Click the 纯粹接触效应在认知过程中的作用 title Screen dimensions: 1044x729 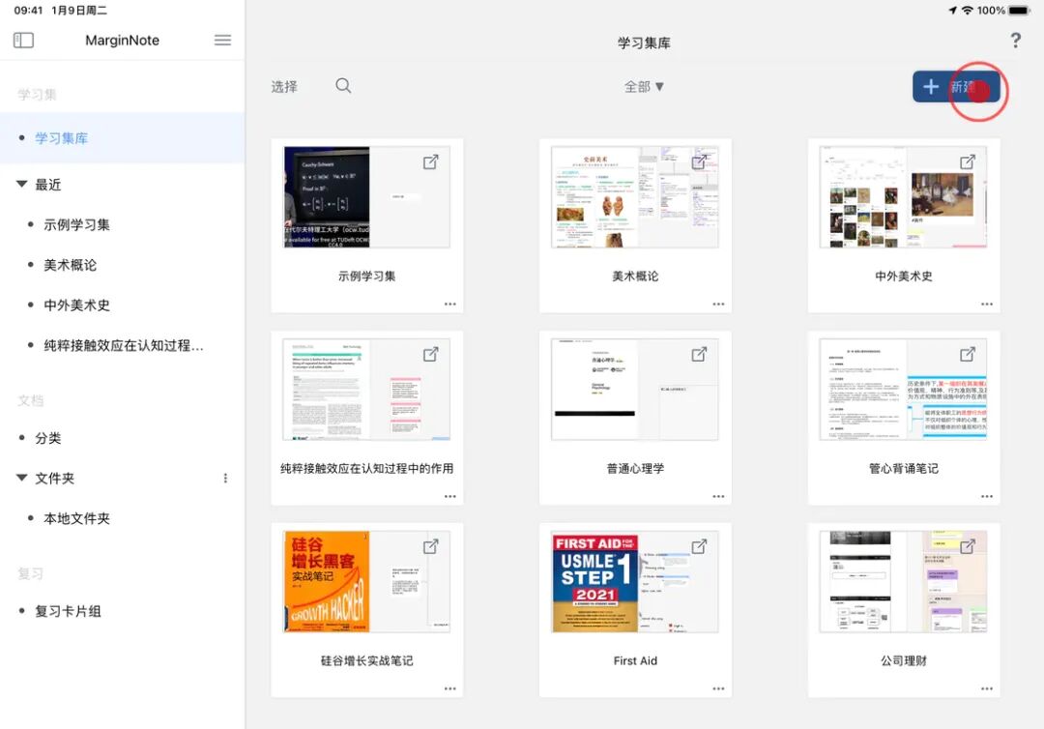coord(367,469)
